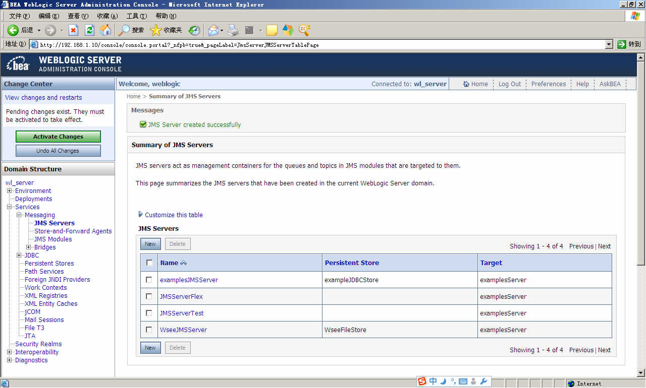The height and width of the screenshot is (388, 646).
Task: Stop page loading with the red X icon
Action: pyautogui.click(x=74, y=30)
